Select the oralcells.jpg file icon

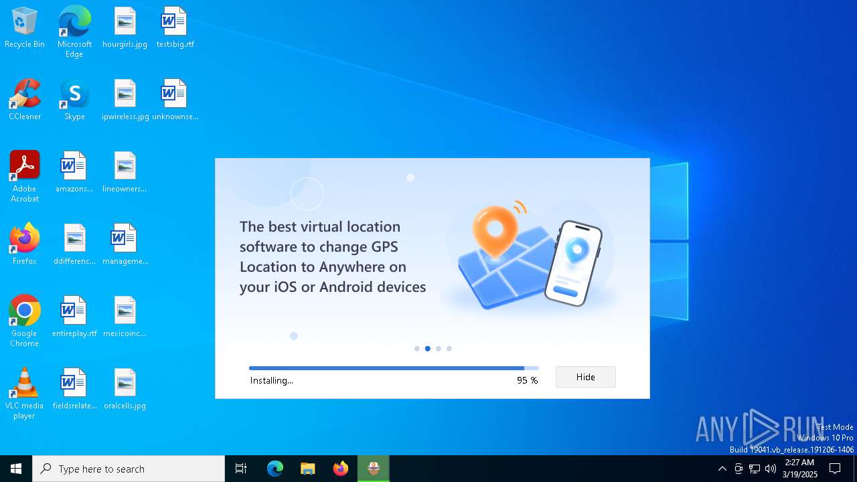pyautogui.click(x=125, y=390)
